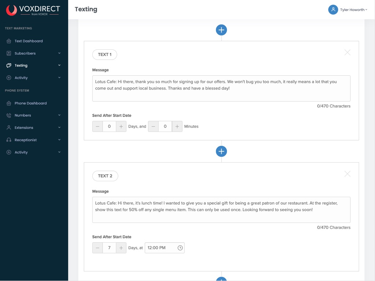Expand the Subscribers sidebar menu
375x281 pixels.
[59, 53]
